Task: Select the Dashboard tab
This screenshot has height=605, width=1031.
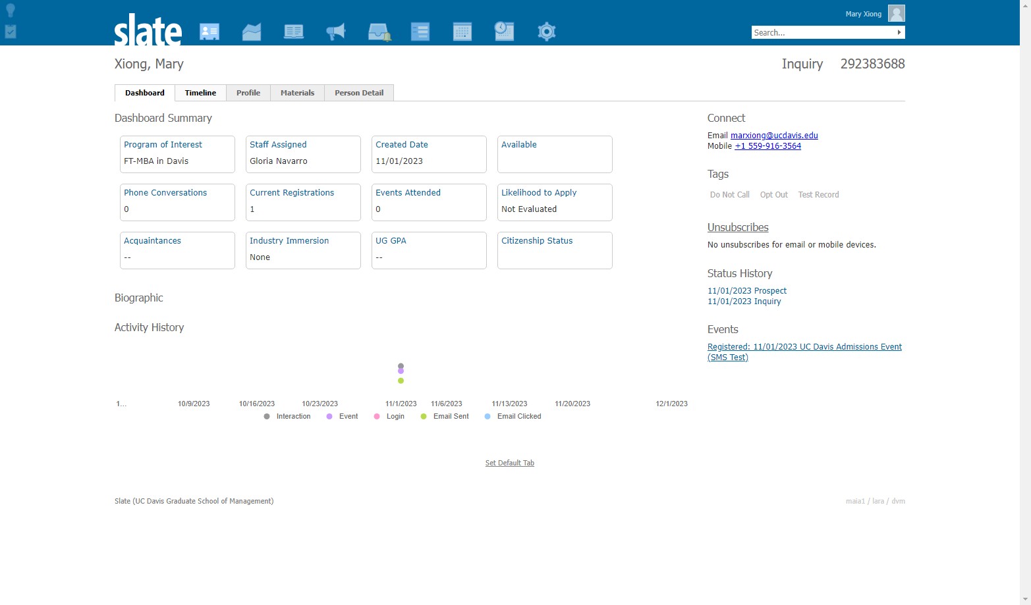Action: pos(145,93)
